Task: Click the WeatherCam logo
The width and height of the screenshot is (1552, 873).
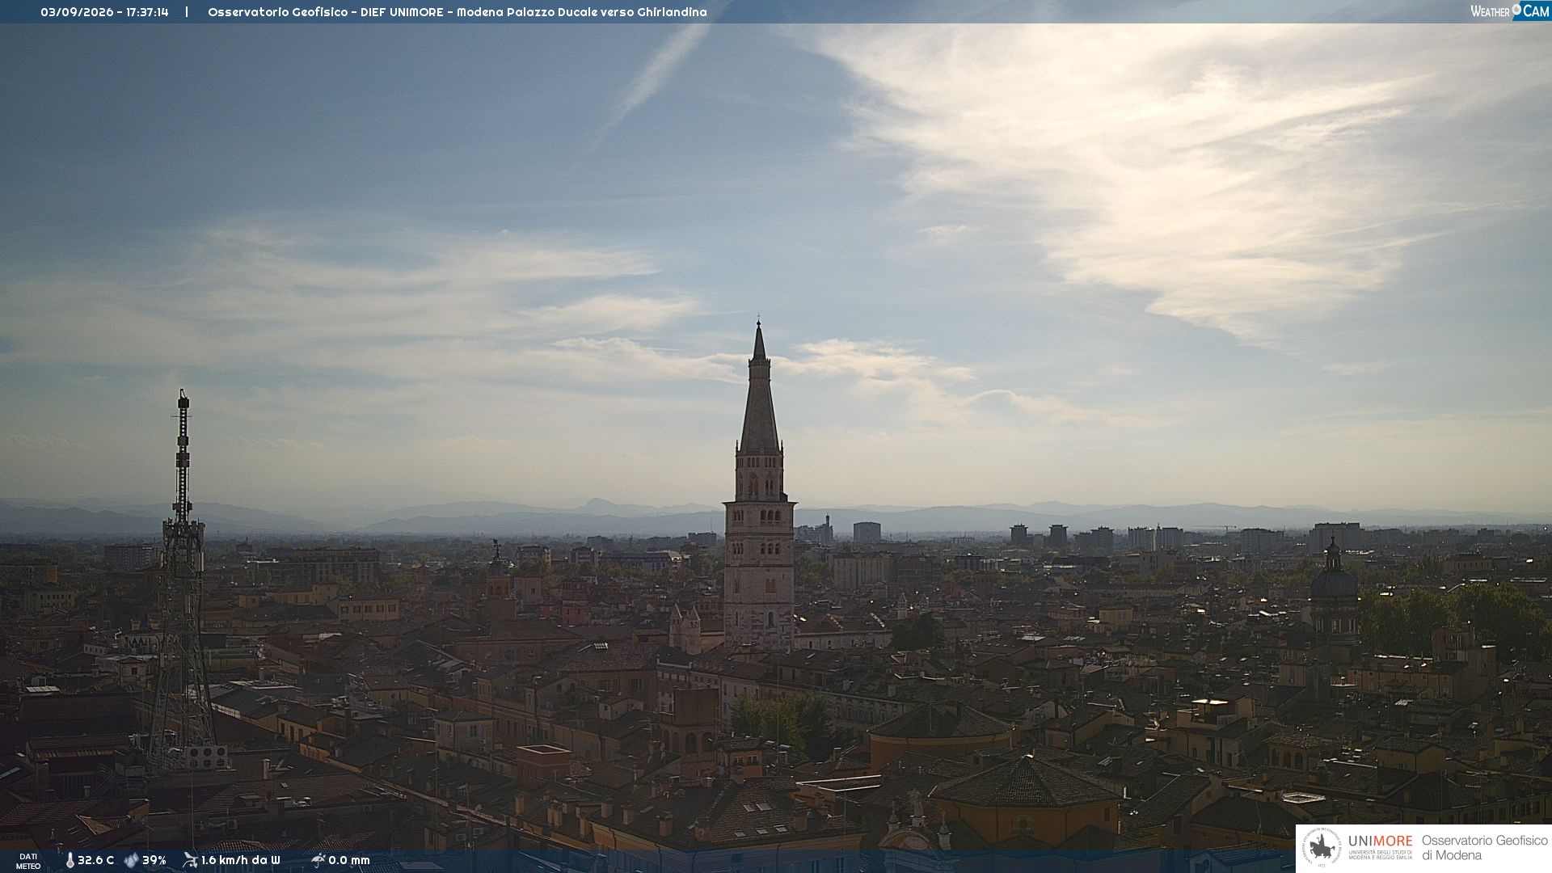Action: pos(1510,11)
